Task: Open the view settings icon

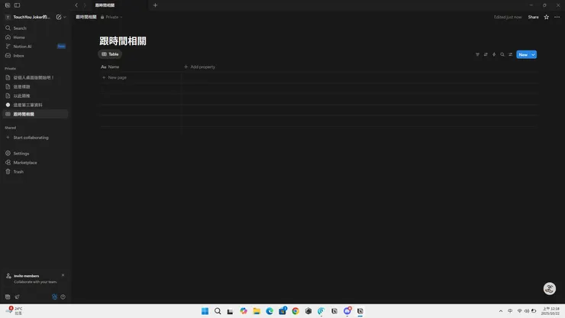Action: [x=511, y=54]
